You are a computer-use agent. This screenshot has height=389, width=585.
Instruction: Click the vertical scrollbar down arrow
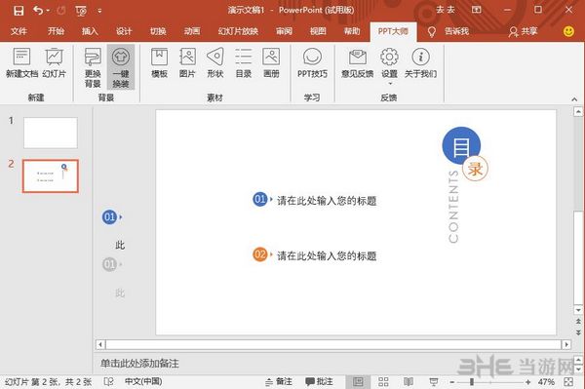tap(578, 310)
